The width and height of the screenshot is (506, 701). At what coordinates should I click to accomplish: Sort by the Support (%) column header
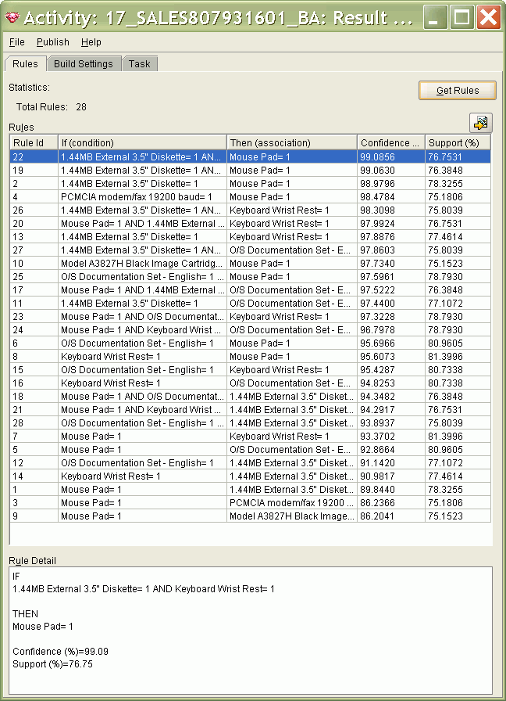pyautogui.click(x=458, y=142)
